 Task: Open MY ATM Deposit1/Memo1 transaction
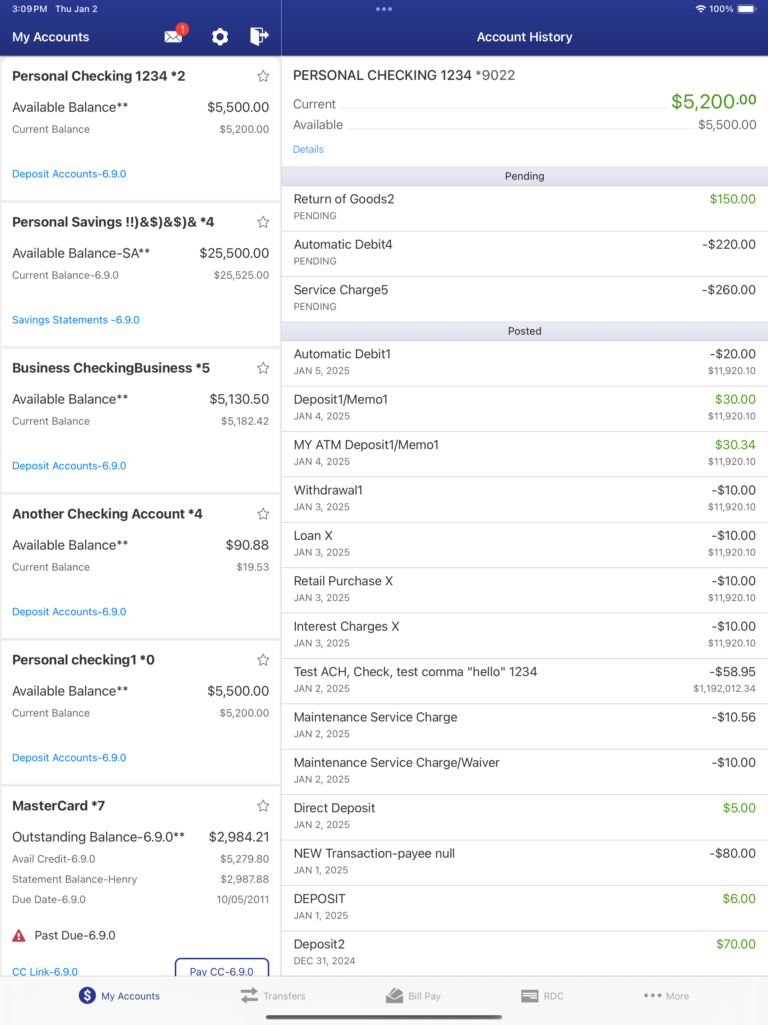click(524, 454)
